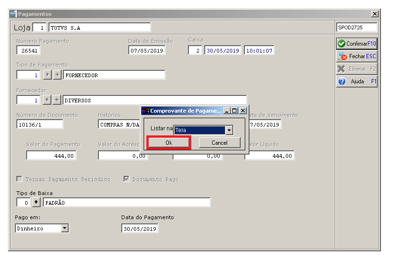Click the Valor Líquido field 444,00
Image resolution: width=394 pixels, height=255 pixels.
(270, 155)
